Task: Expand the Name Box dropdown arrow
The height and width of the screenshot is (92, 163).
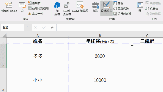Action: 22,27
